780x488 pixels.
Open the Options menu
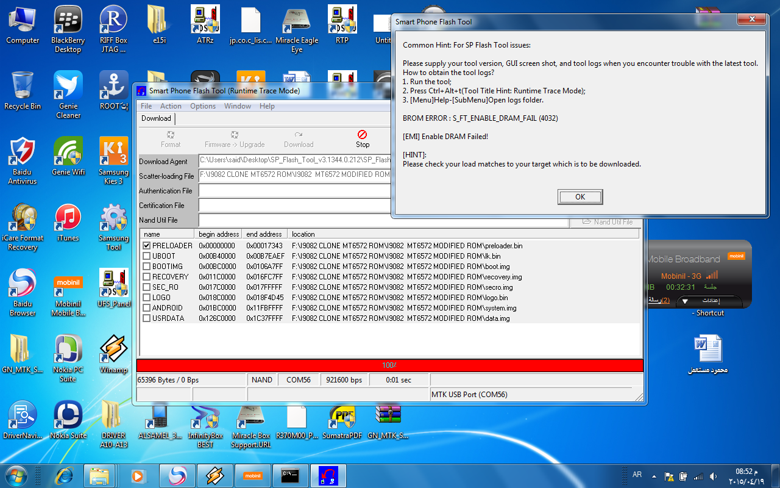click(x=203, y=106)
